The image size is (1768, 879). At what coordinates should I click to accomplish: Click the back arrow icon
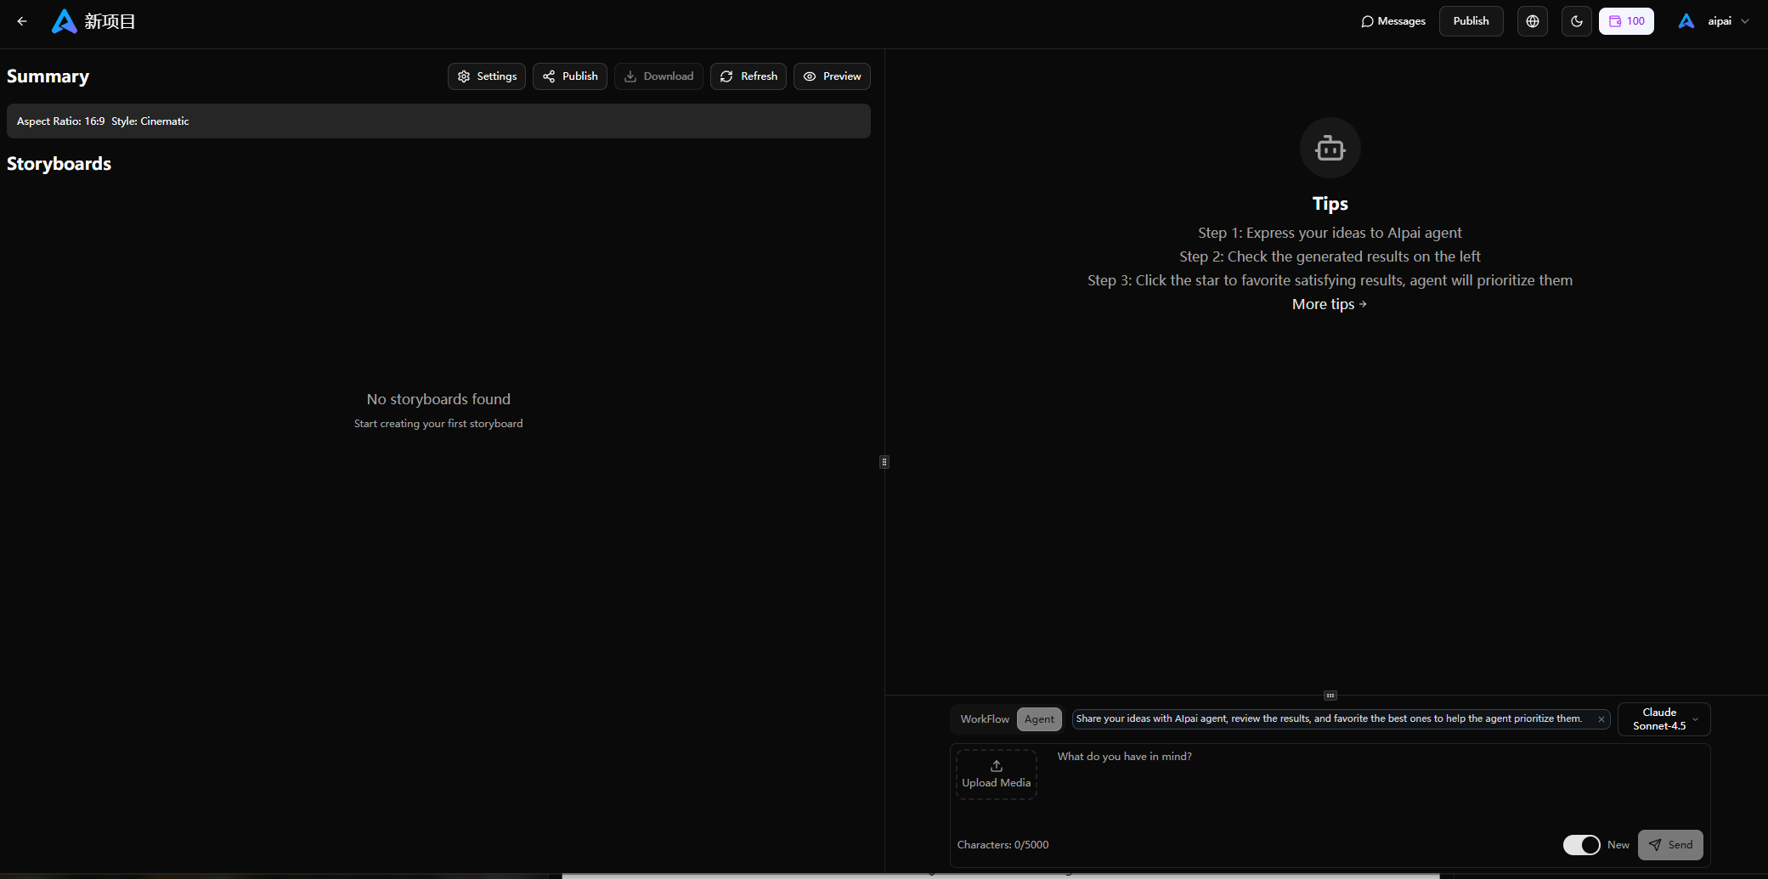tap(22, 21)
